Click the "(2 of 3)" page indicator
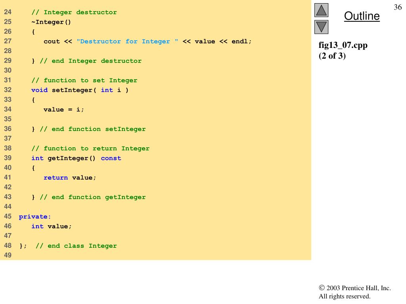 click(x=332, y=56)
